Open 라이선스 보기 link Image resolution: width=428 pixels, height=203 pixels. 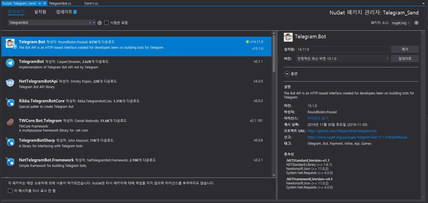tap(318, 118)
